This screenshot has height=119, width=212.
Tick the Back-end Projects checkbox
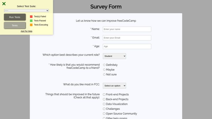pyautogui.click(x=104, y=99)
